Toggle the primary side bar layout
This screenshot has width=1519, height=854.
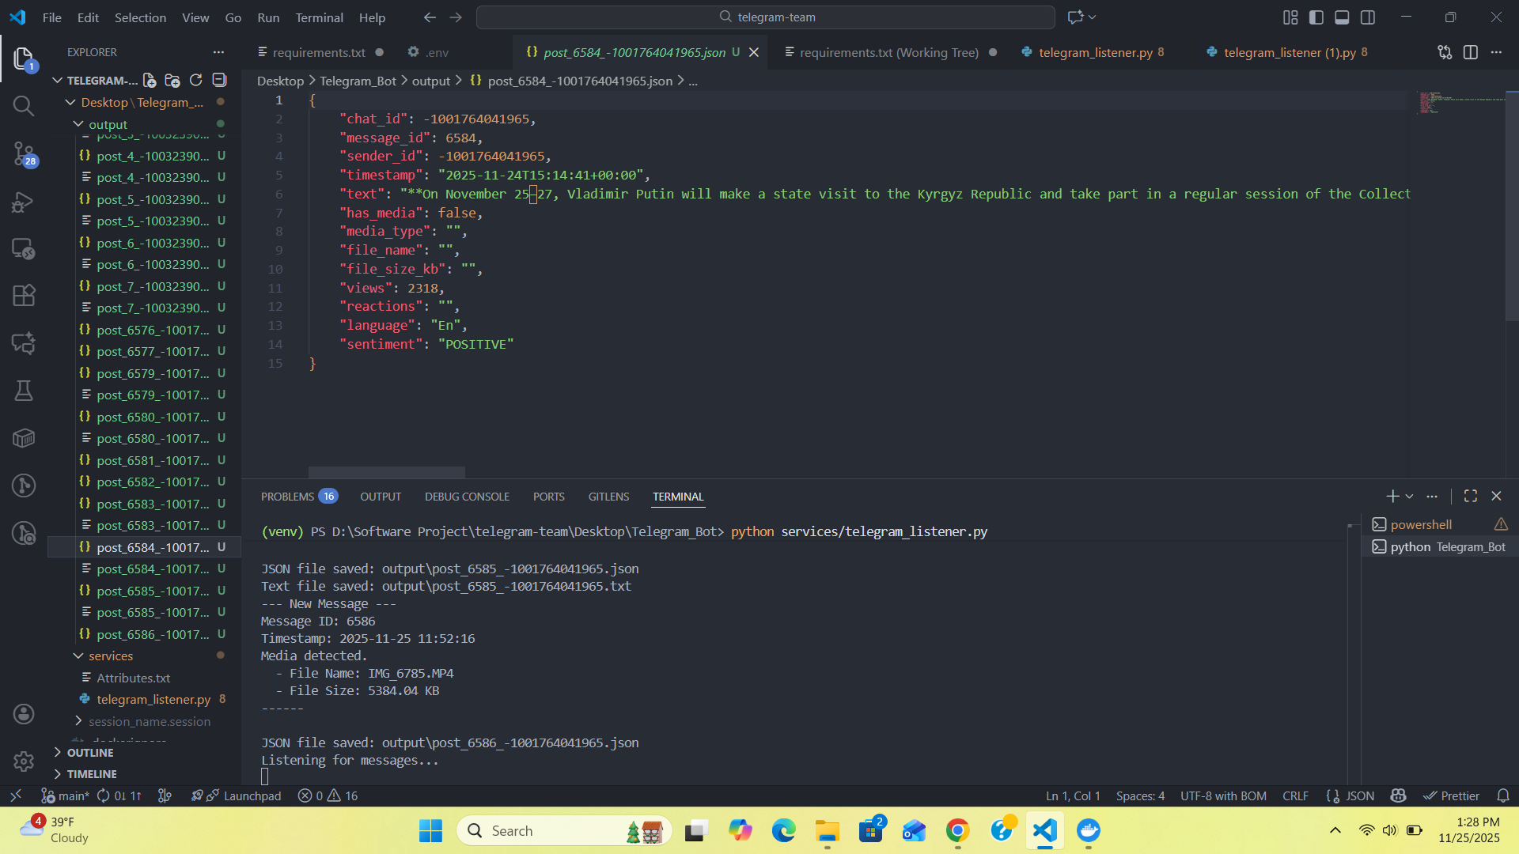point(1316,17)
